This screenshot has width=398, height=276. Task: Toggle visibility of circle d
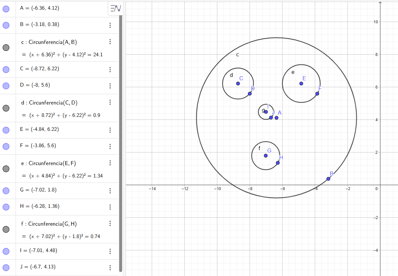tap(6, 108)
